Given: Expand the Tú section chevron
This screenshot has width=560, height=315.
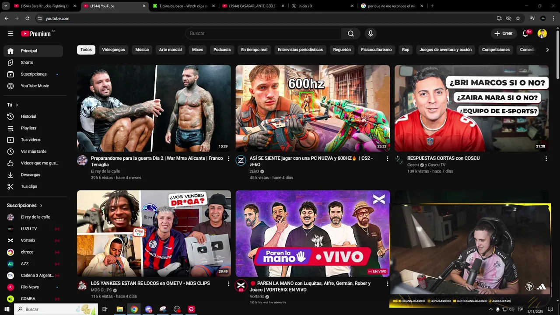Looking at the screenshot, I should coord(17,105).
